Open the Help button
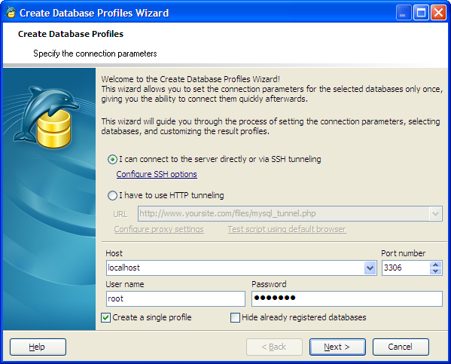 (x=38, y=347)
